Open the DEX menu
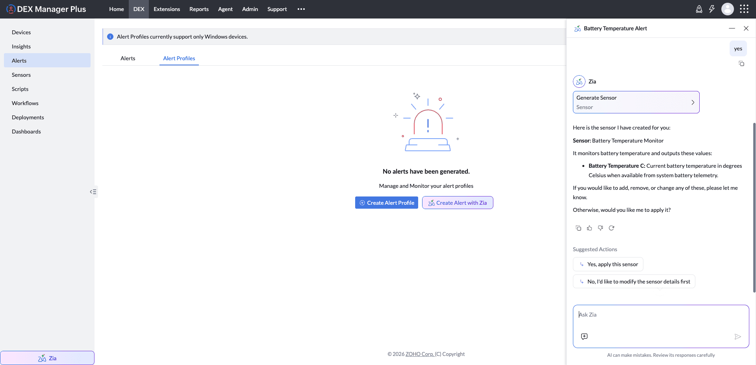The width and height of the screenshot is (756, 365). (139, 9)
